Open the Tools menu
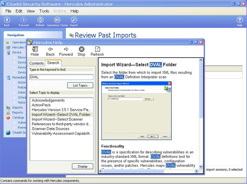Image resolution: width=247 pixels, height=184 pixels. point(44,11)
